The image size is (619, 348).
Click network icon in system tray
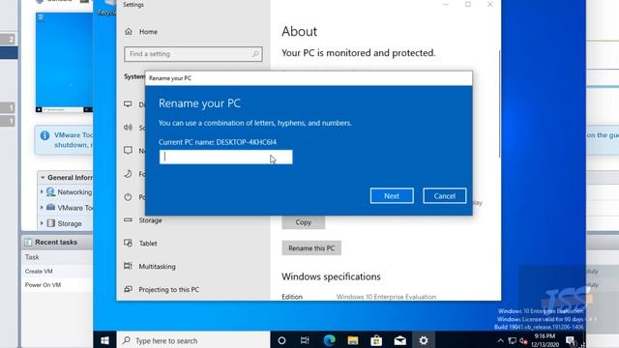click(x=513, y=340)
